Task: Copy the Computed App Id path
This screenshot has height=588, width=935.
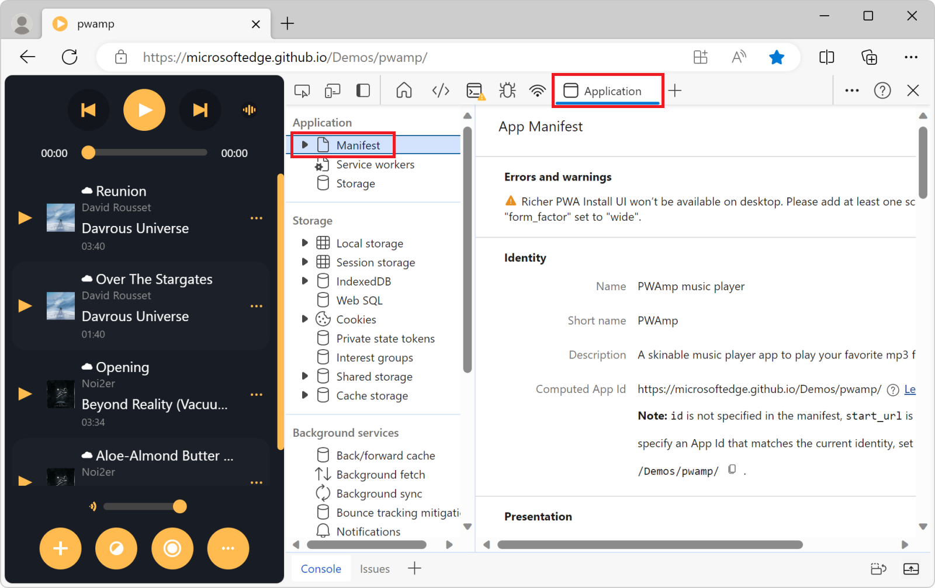Action: [x=732, y=469]
